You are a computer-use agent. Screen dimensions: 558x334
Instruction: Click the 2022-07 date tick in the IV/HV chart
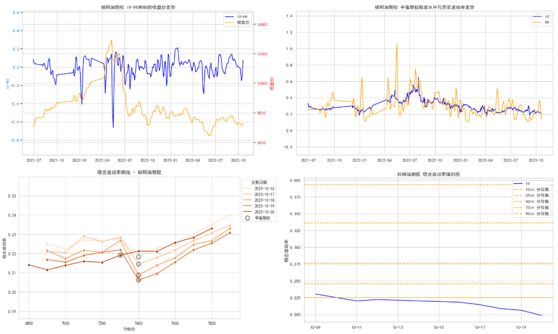(x=410, y=161)
